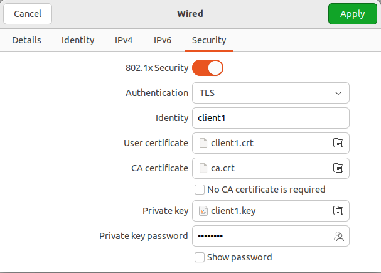381x273 pixels.
Task: Click the browse icon for Private key
Action: coord(338,211)
